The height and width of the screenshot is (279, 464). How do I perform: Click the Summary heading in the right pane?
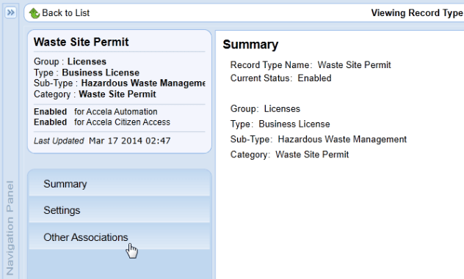coord(250,45)
